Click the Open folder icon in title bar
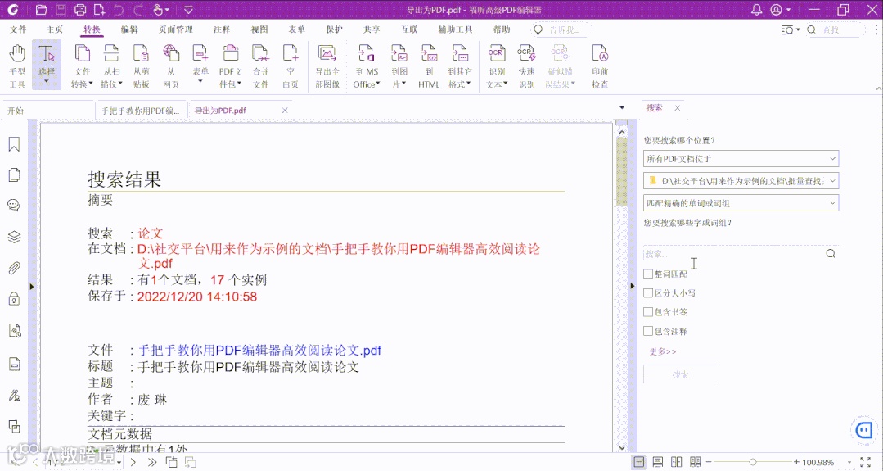This screenshot has height=471, width=883. click(x=41, y=10)
